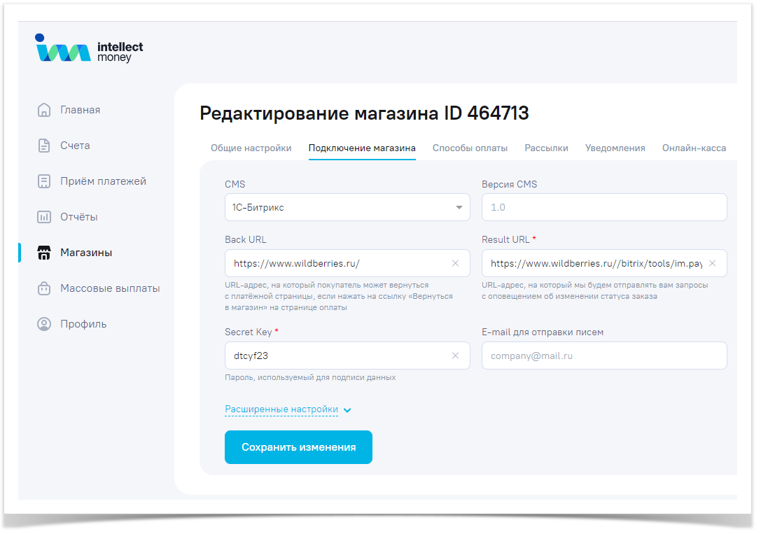The image size is (761, 534).
Task: Switch to Общие настройки tab
Action: tap(251, 148)
